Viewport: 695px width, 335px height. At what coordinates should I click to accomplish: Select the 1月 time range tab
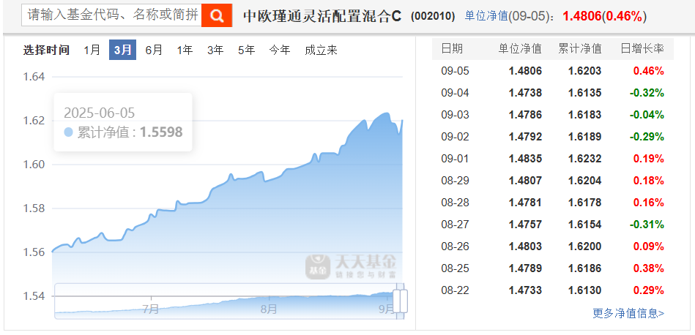pos(92,50)
